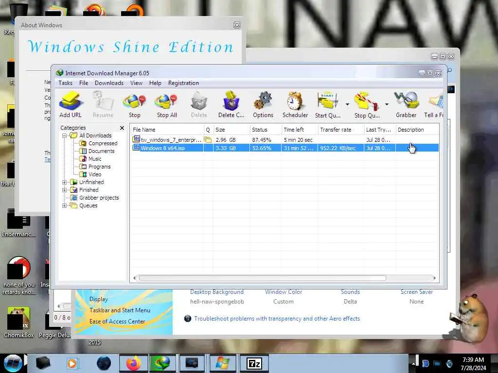Click the Resume toolbar icon
Viewport: 498px width, 373px height.
tap(103, 105)
